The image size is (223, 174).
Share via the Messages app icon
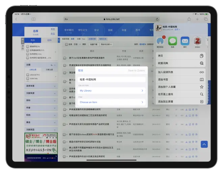tap(173, 41)
